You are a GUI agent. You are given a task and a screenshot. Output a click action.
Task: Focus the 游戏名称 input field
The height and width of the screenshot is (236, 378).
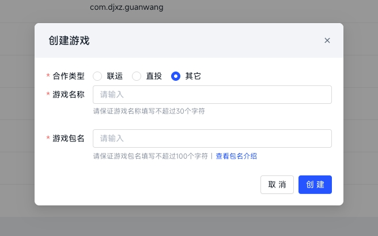[x=212, y=95]
